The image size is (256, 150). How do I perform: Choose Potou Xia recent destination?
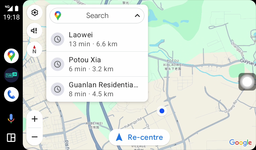[x=97, y=64]
